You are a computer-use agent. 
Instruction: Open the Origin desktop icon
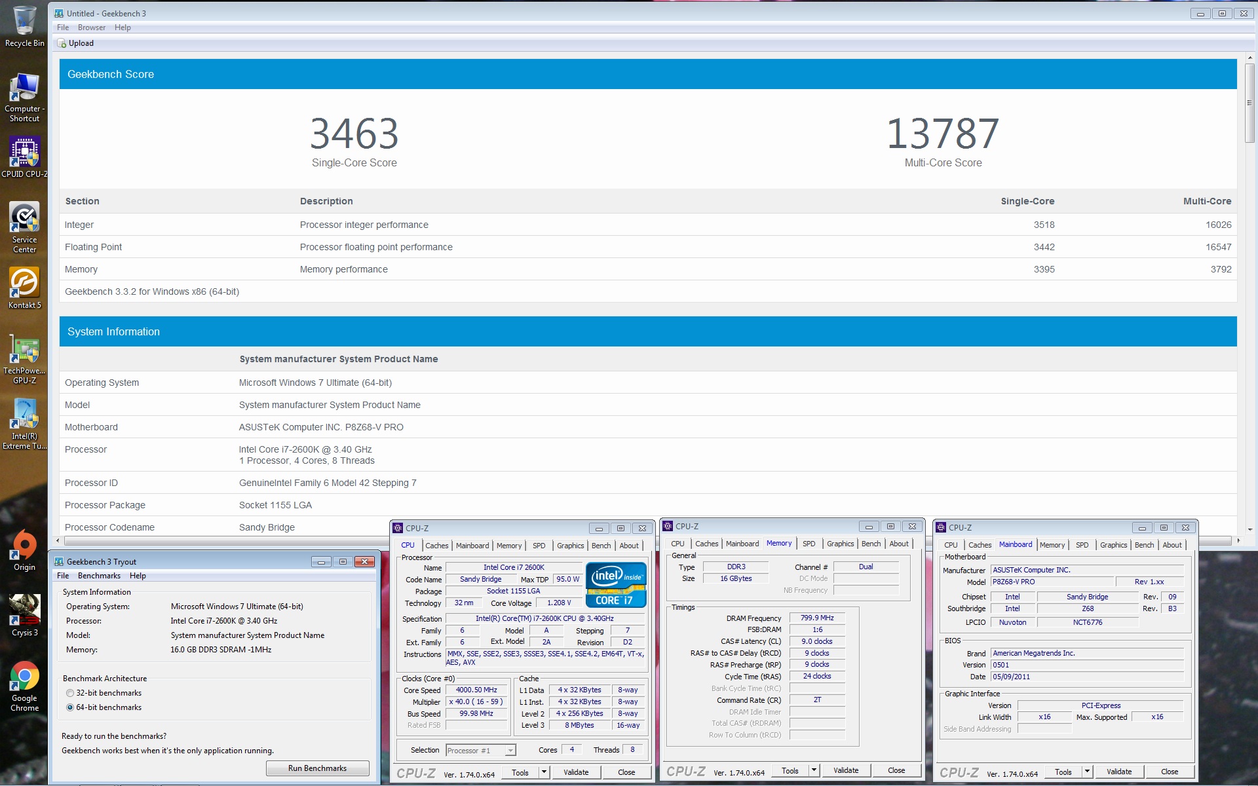pyautogui.click(x=24, y=551)
